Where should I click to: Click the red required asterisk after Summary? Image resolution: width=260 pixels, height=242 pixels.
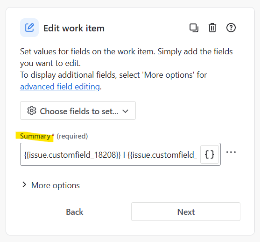coord(53,135)
